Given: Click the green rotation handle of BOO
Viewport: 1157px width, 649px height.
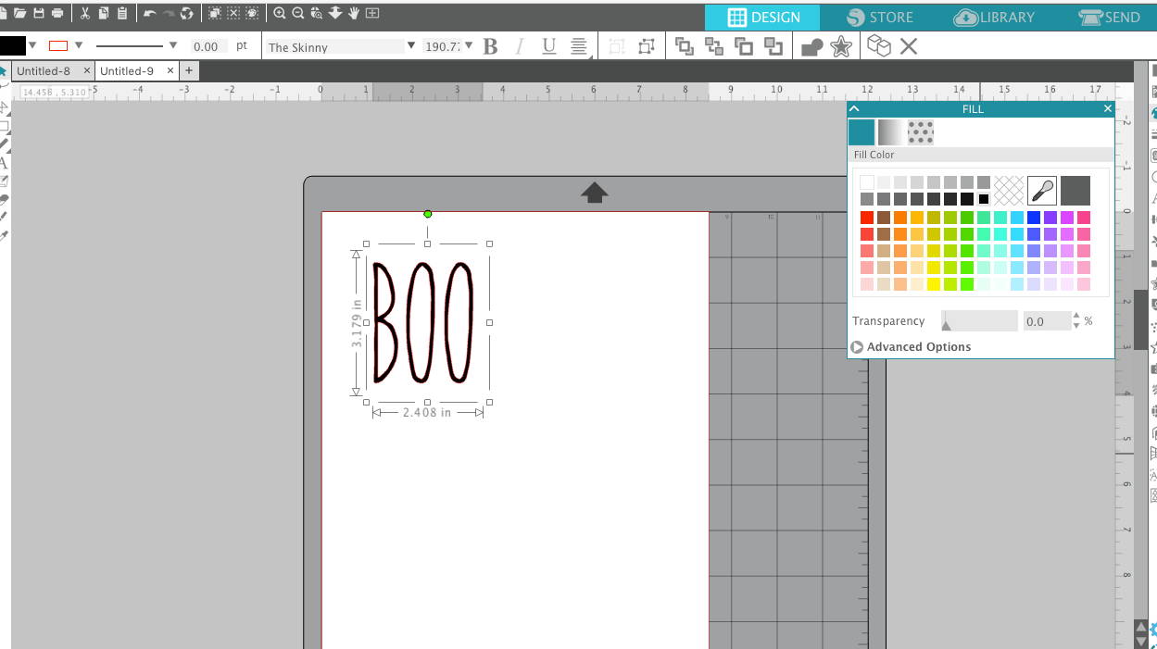Looking at the screenshot, I should pos(427,214).
